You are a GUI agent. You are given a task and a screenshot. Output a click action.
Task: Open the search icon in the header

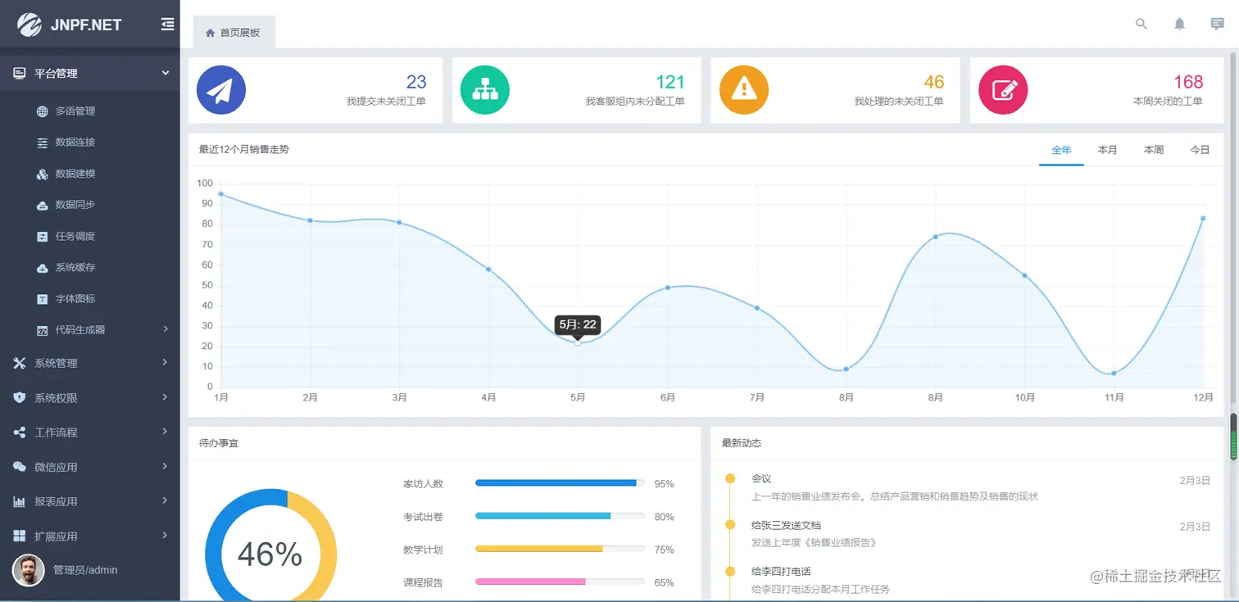tap(1141, 24)
